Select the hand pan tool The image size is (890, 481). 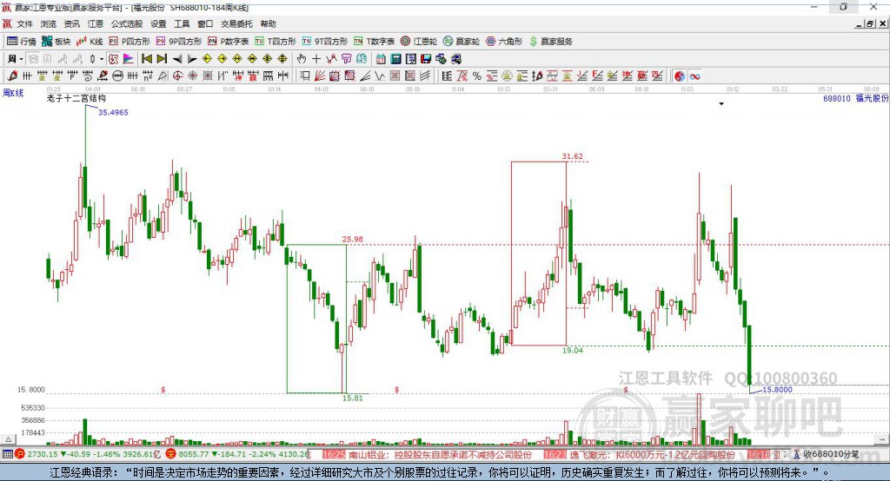pos(302,59)
